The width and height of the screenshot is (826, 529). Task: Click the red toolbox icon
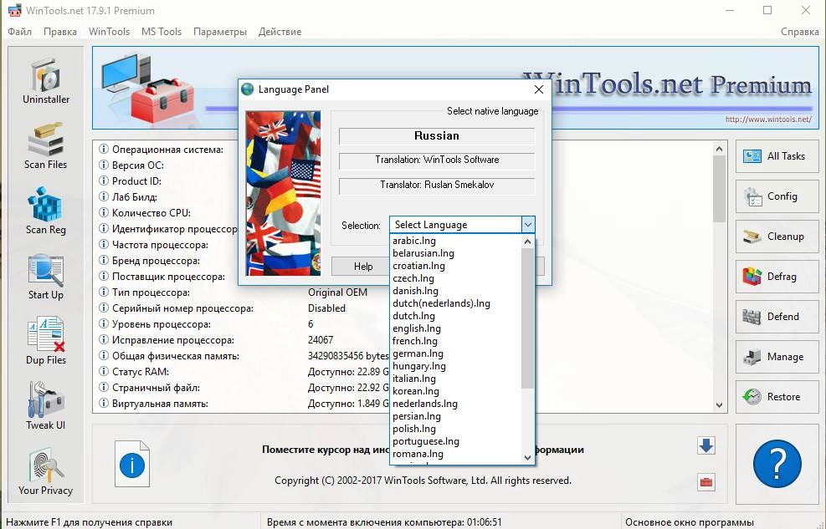tap(705, 481)
